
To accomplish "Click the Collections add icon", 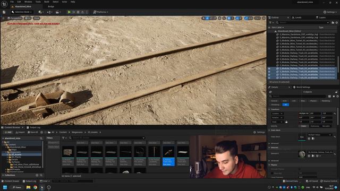I will point(37,175).
